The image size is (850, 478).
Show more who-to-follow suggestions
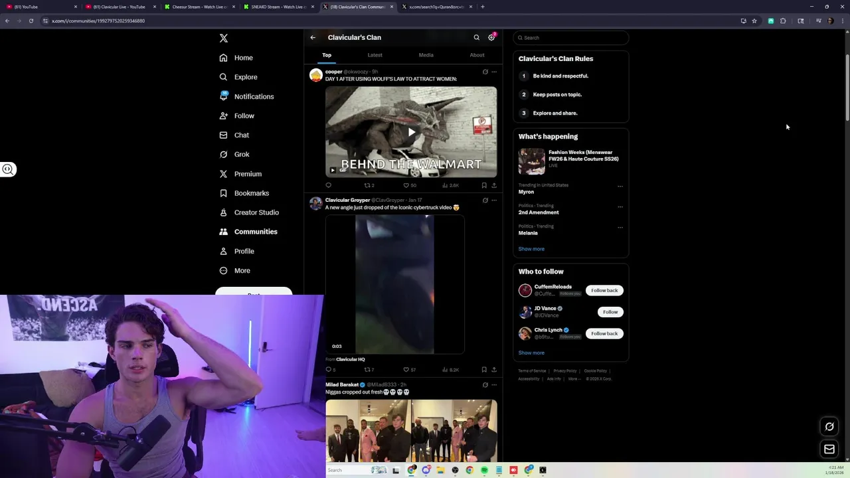531,353
